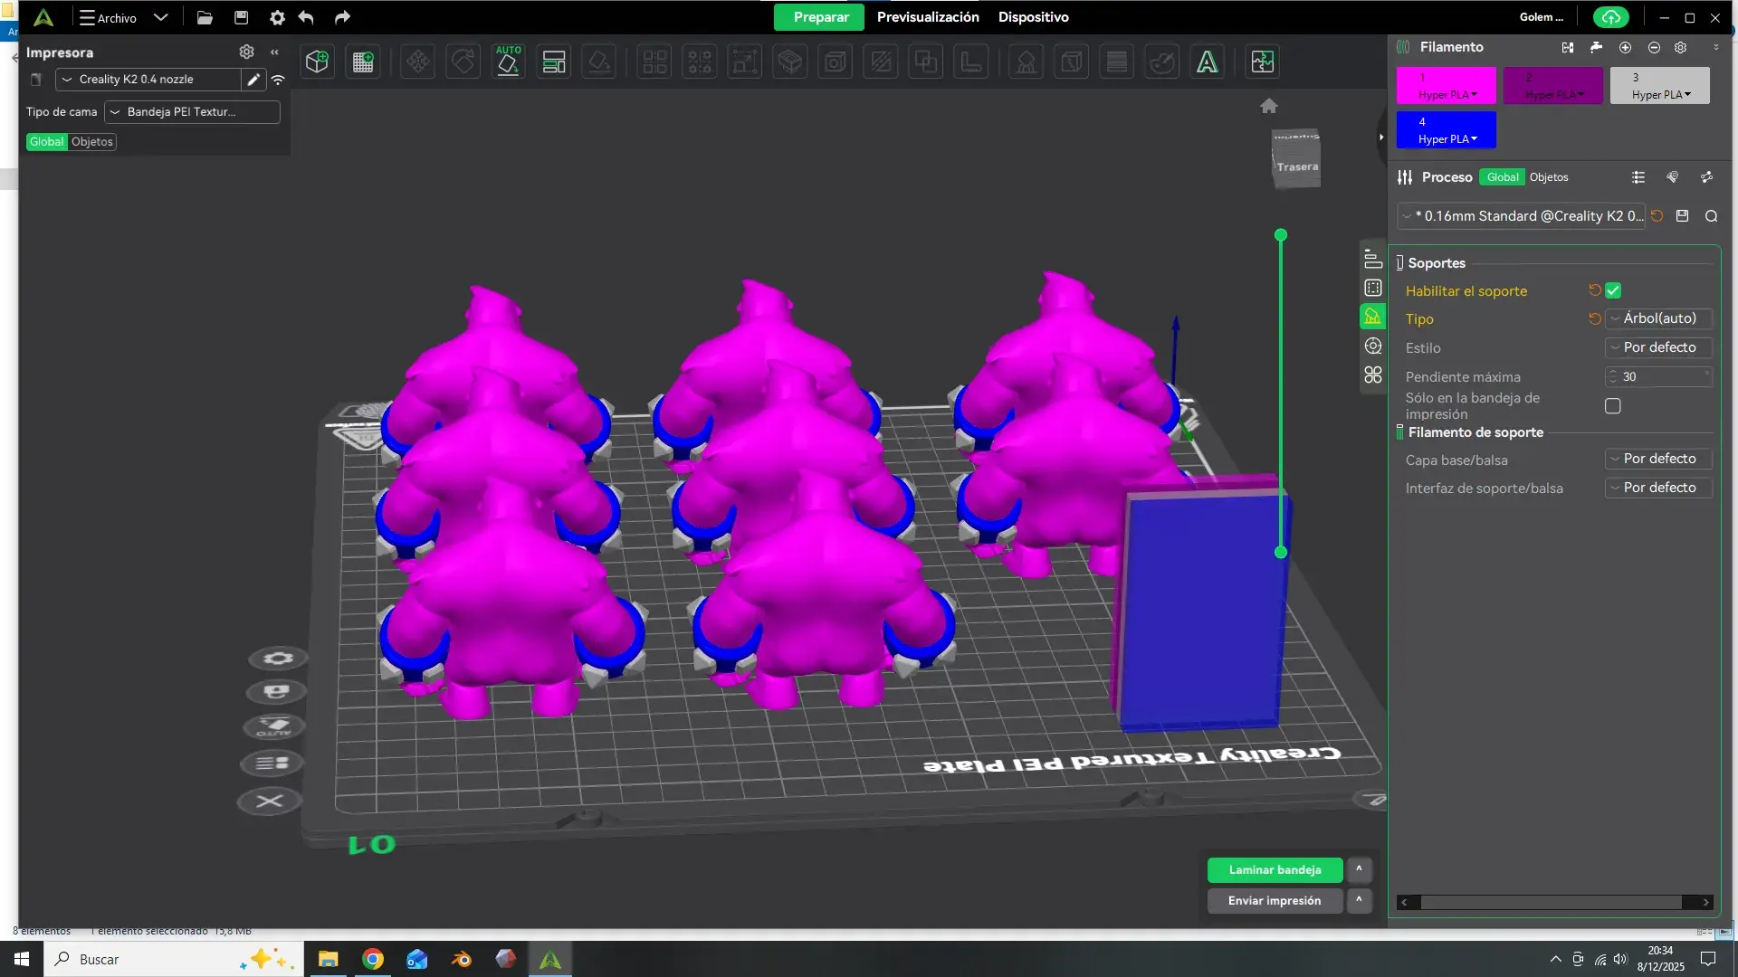1738x977 pixels.
Task: Click the Pendiente máxima value field
Action: click(1659, 376)
